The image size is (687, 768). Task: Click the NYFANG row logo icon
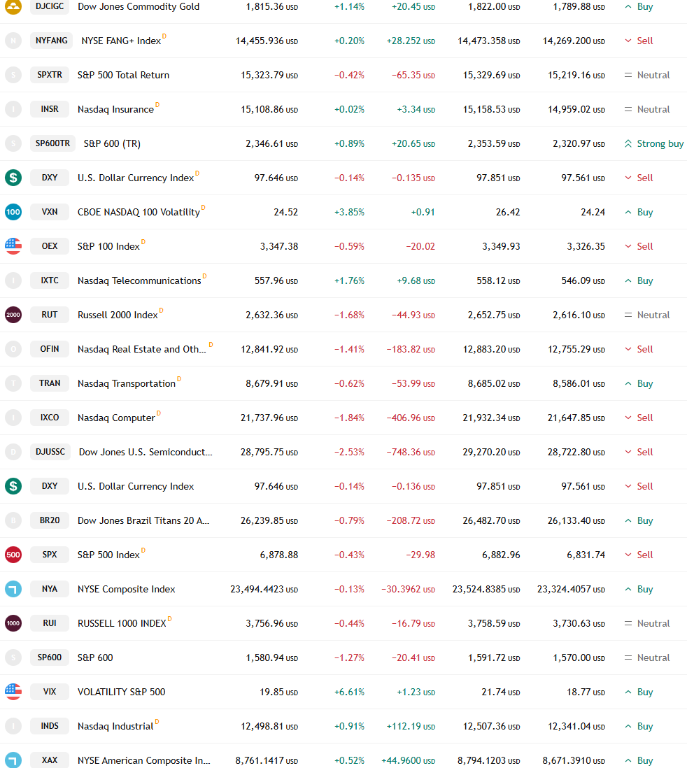point(13,41)
